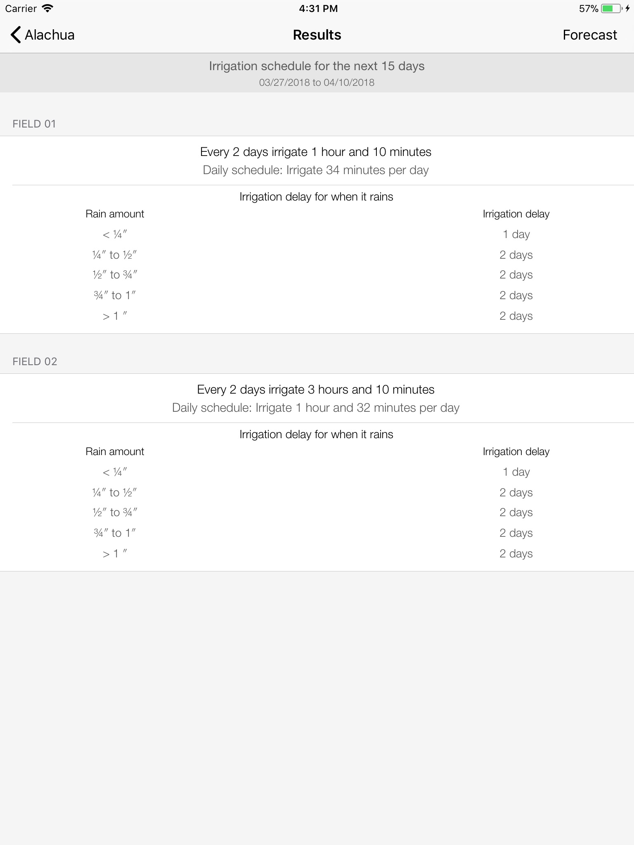Select the FIELD 01 section header

34,124
